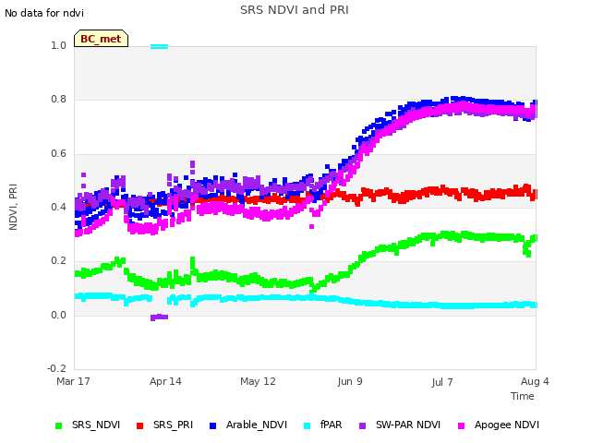The height and width of the screenshot is (443, 591).
Task: Click the Jul 7 x-axis label
Action: (442, 382)
